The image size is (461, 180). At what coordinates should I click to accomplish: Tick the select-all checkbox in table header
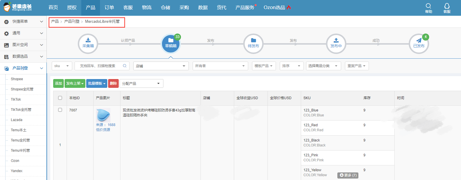click(60, 98)
